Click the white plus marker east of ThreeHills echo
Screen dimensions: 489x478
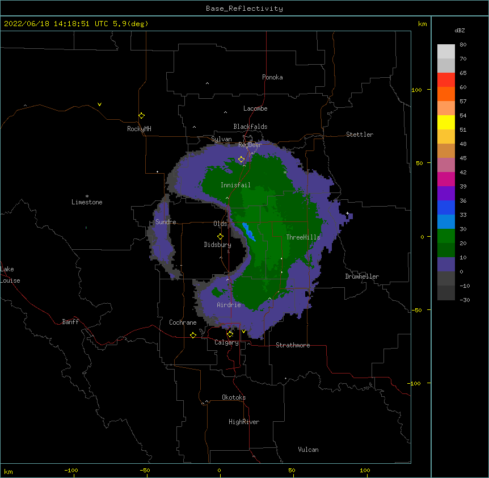[x=347, y=213]
